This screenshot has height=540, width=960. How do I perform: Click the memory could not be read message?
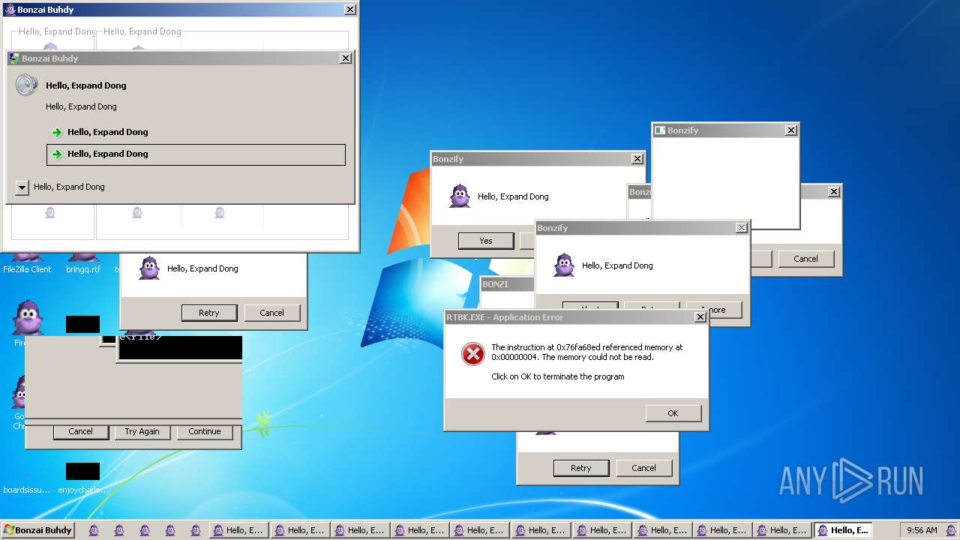pos(587,352)
